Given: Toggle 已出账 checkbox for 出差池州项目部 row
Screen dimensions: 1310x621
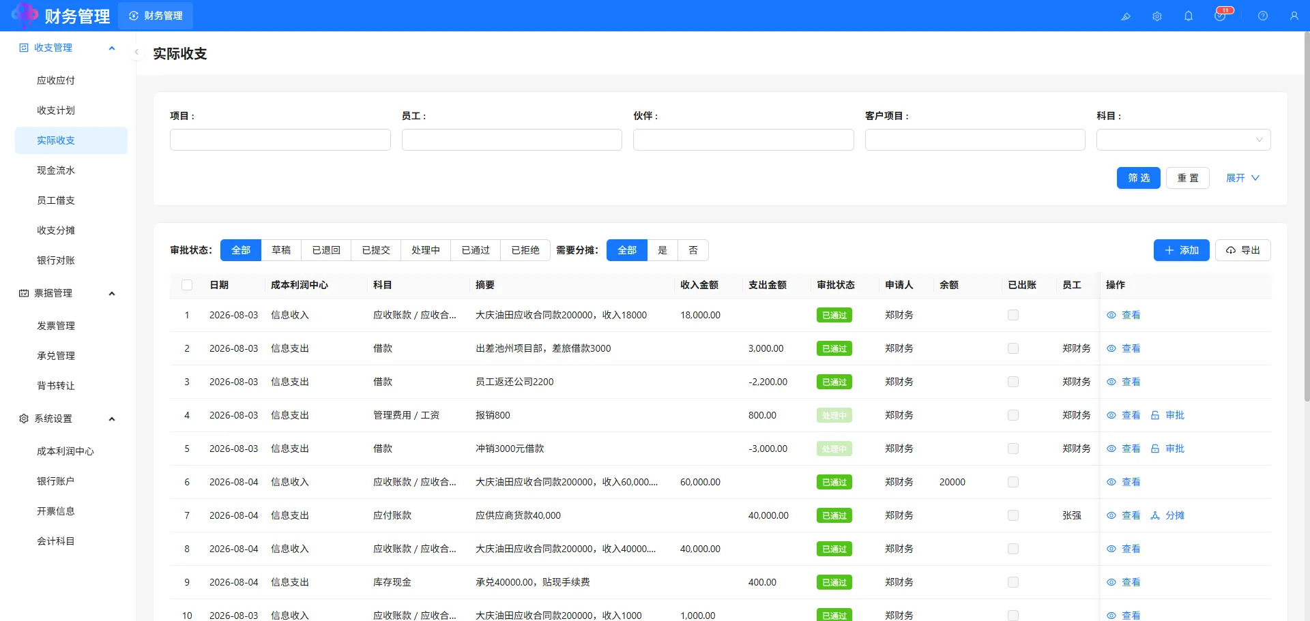Looking at the screenshot, I should point(1013,348).
